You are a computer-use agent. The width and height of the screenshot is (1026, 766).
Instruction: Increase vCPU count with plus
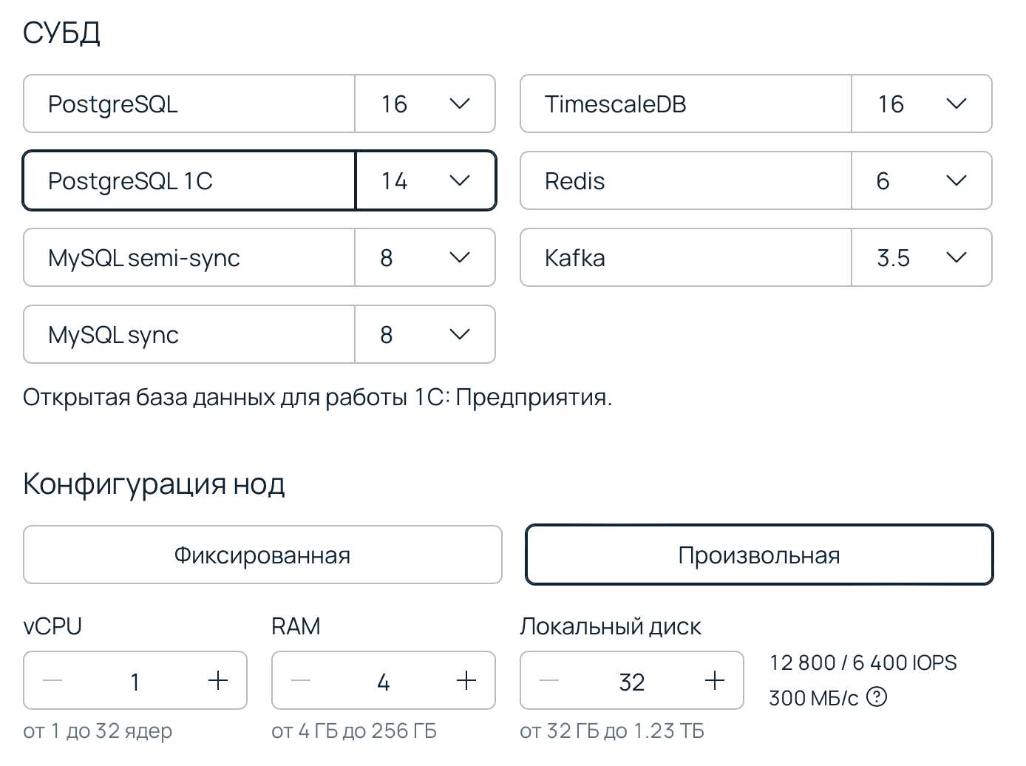point(218,680)
